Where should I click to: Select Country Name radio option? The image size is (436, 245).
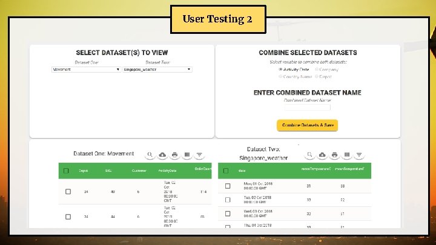pyautogui.click(x=280, y=76)
